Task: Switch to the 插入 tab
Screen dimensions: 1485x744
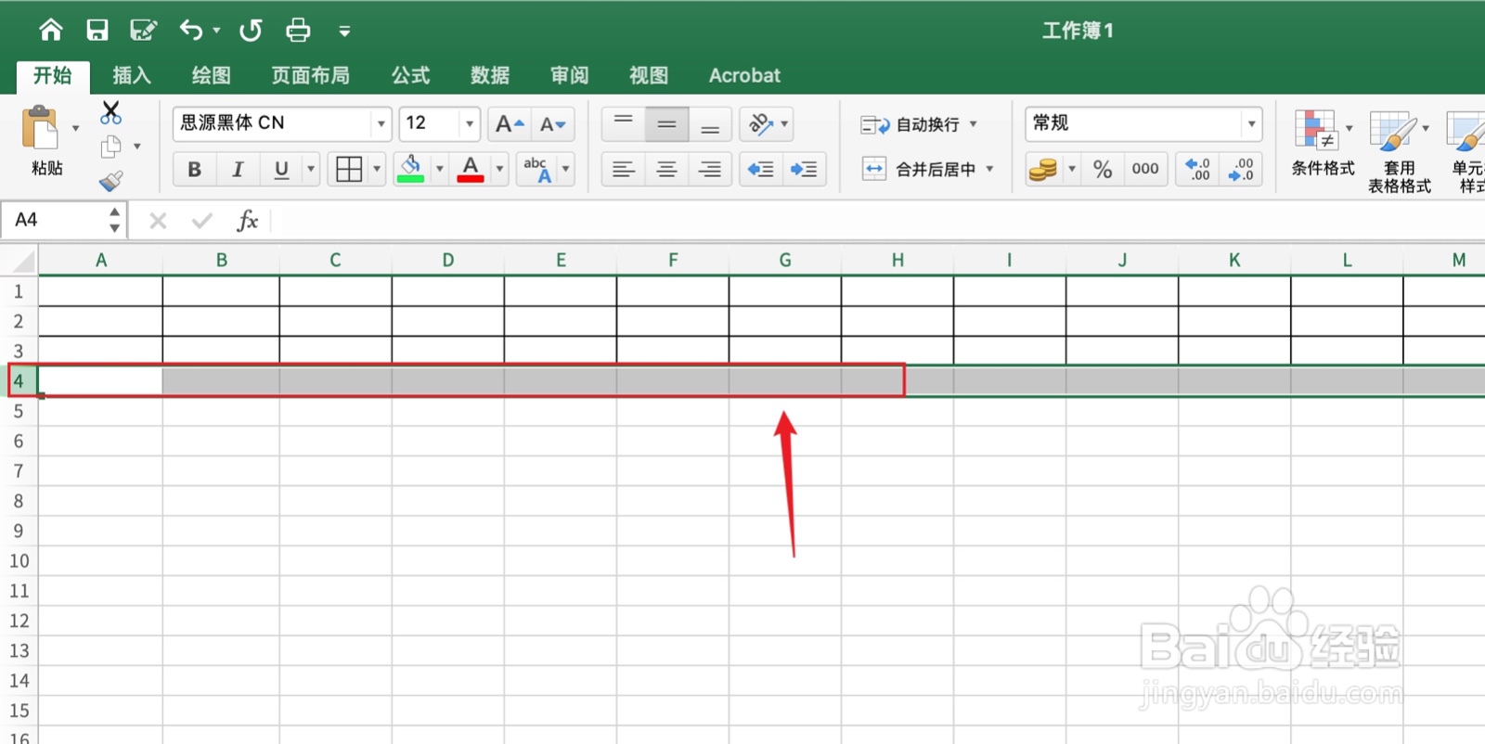Action: pyautogui.click(x=132, y=75)
